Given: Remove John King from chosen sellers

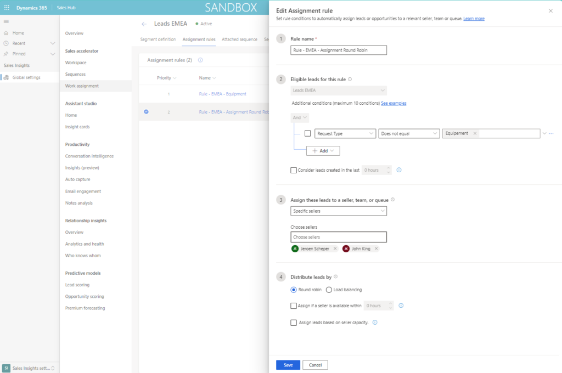Looking at the screenshot, I should 376,248.
